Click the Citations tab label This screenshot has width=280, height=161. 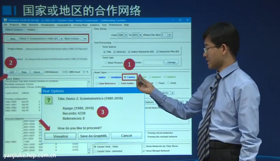pyautogui.click(x=149, y=102)
